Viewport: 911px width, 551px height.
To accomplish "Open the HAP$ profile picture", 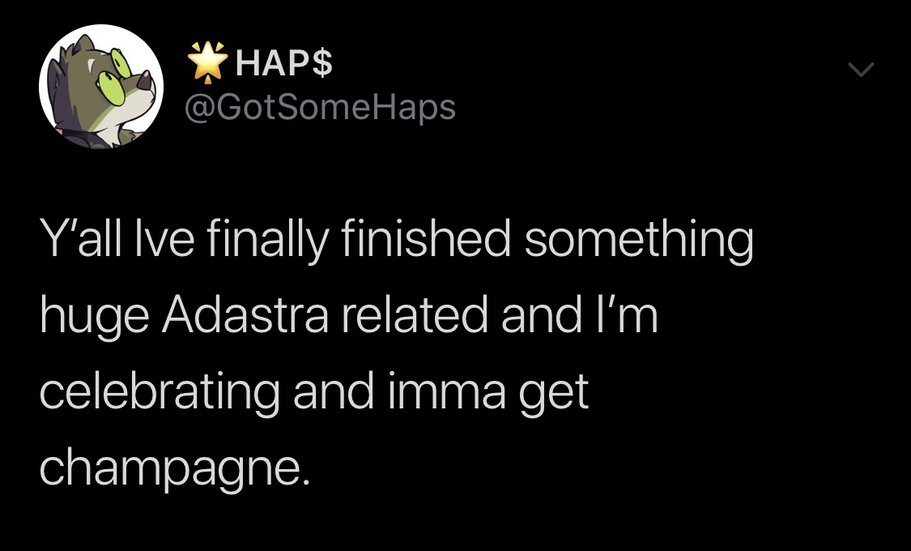I will 101,88.
